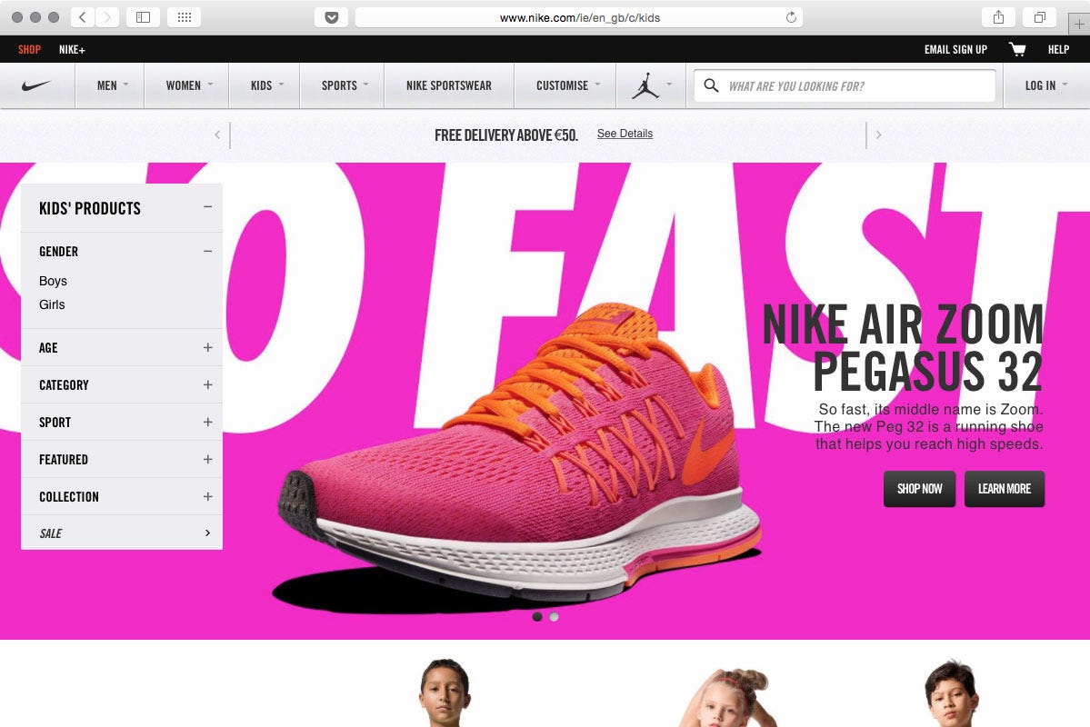Click Email Sign Up link
1090x727 pixels.
[x=955, y=49]
